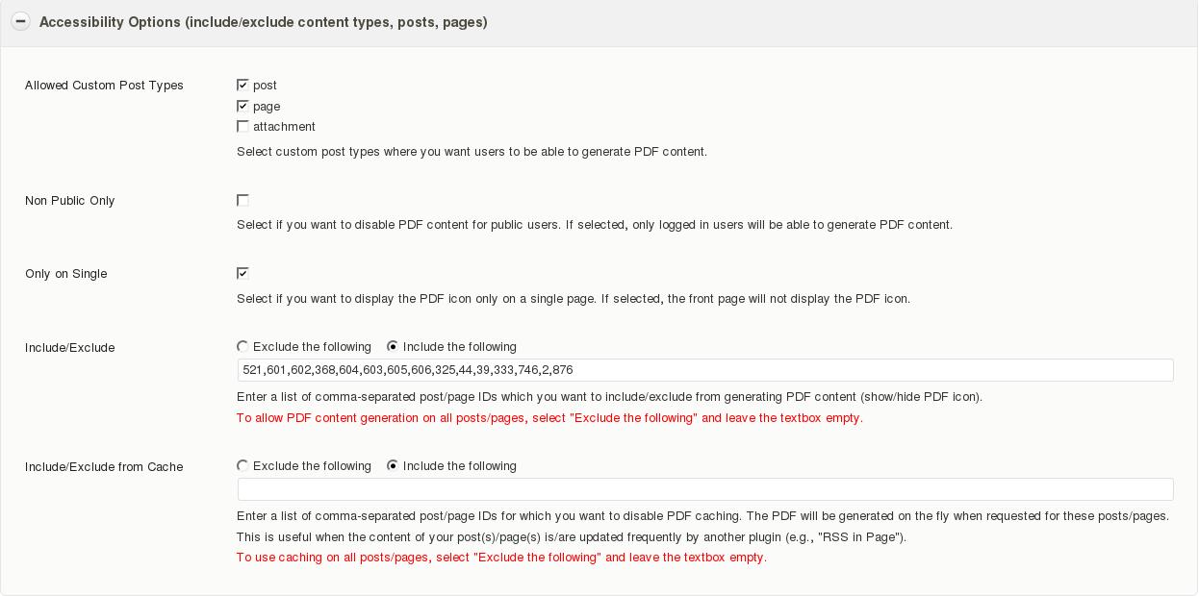
Task: Disable the Only on Single checkbox
Action: point(242,273)
